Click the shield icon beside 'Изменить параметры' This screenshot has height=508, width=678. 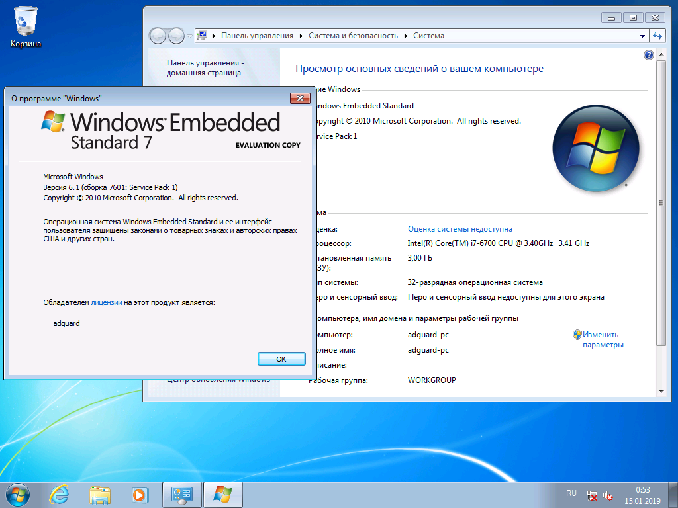pyautogui.click(x=577, y=334)
